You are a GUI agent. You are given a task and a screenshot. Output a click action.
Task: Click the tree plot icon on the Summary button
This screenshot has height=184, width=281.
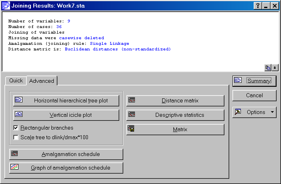[x=238, y=80]
